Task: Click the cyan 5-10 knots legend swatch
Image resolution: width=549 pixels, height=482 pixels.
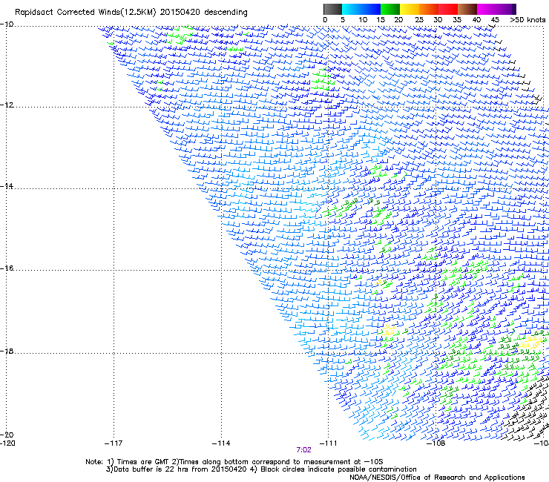Action: (351, 9)
